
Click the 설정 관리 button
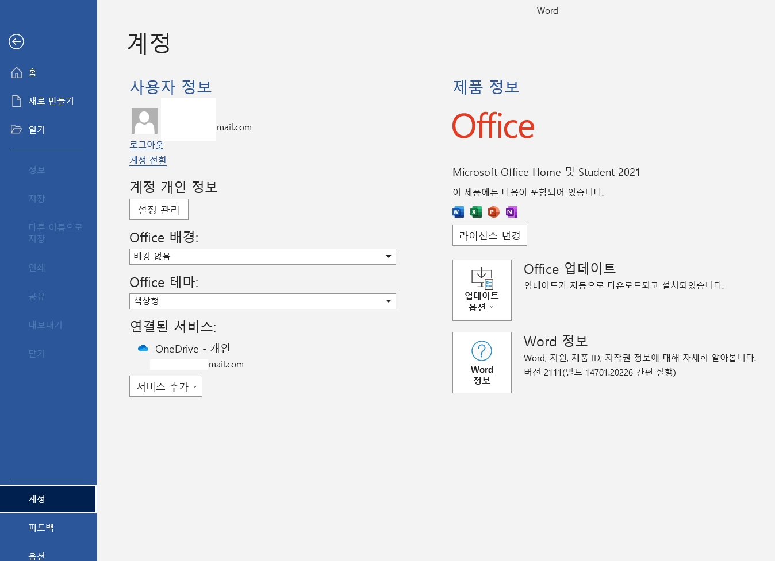pos(159,210)
